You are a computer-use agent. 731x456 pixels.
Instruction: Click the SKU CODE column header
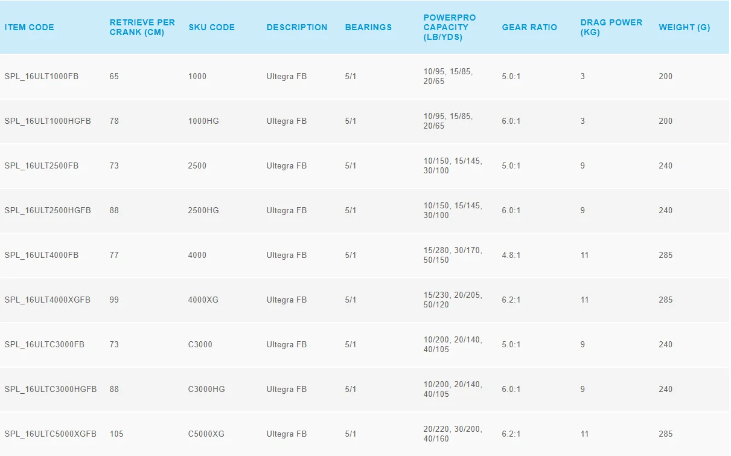click(211, 27)
